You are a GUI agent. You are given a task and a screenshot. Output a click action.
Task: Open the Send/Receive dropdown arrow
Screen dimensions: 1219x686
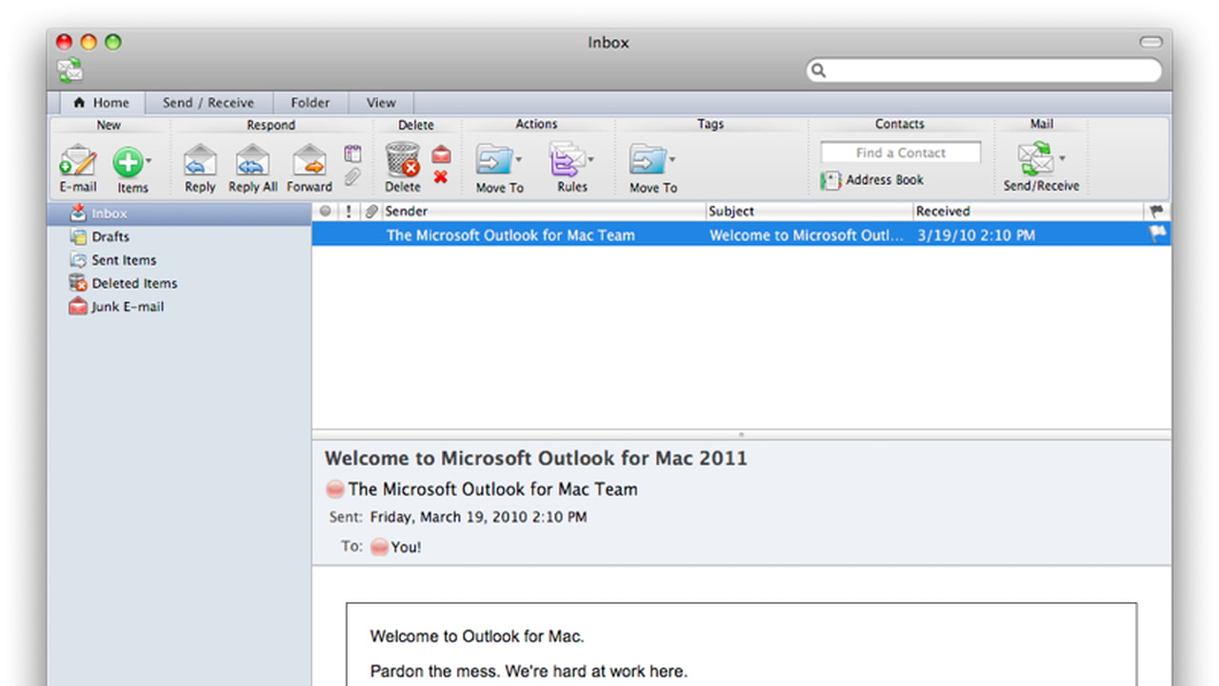pos(1062,159)
